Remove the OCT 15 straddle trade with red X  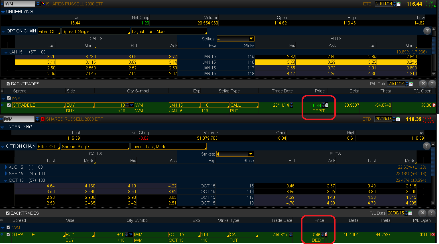[x=433, y=235]
